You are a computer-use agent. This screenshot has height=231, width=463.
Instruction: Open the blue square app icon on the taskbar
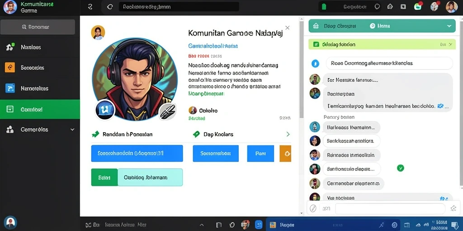(259, 225)
